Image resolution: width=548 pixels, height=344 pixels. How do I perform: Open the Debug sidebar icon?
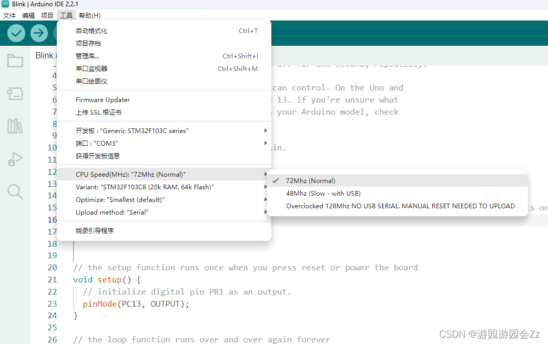click(15, 159)
